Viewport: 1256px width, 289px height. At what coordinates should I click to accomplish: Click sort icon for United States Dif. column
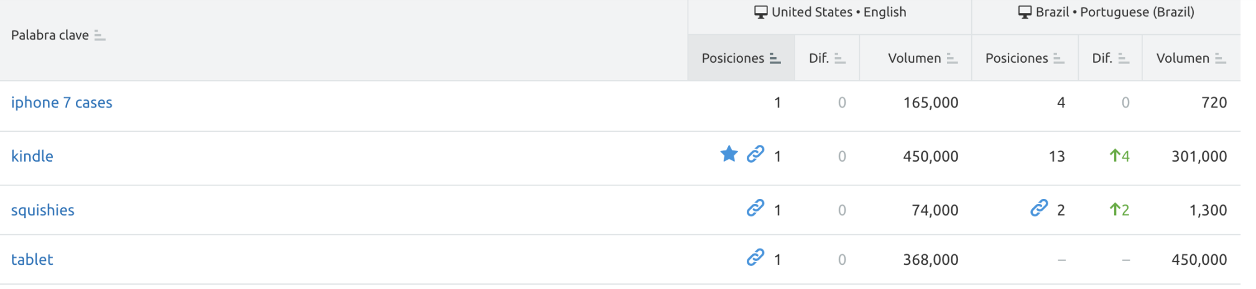coord(839,58)
